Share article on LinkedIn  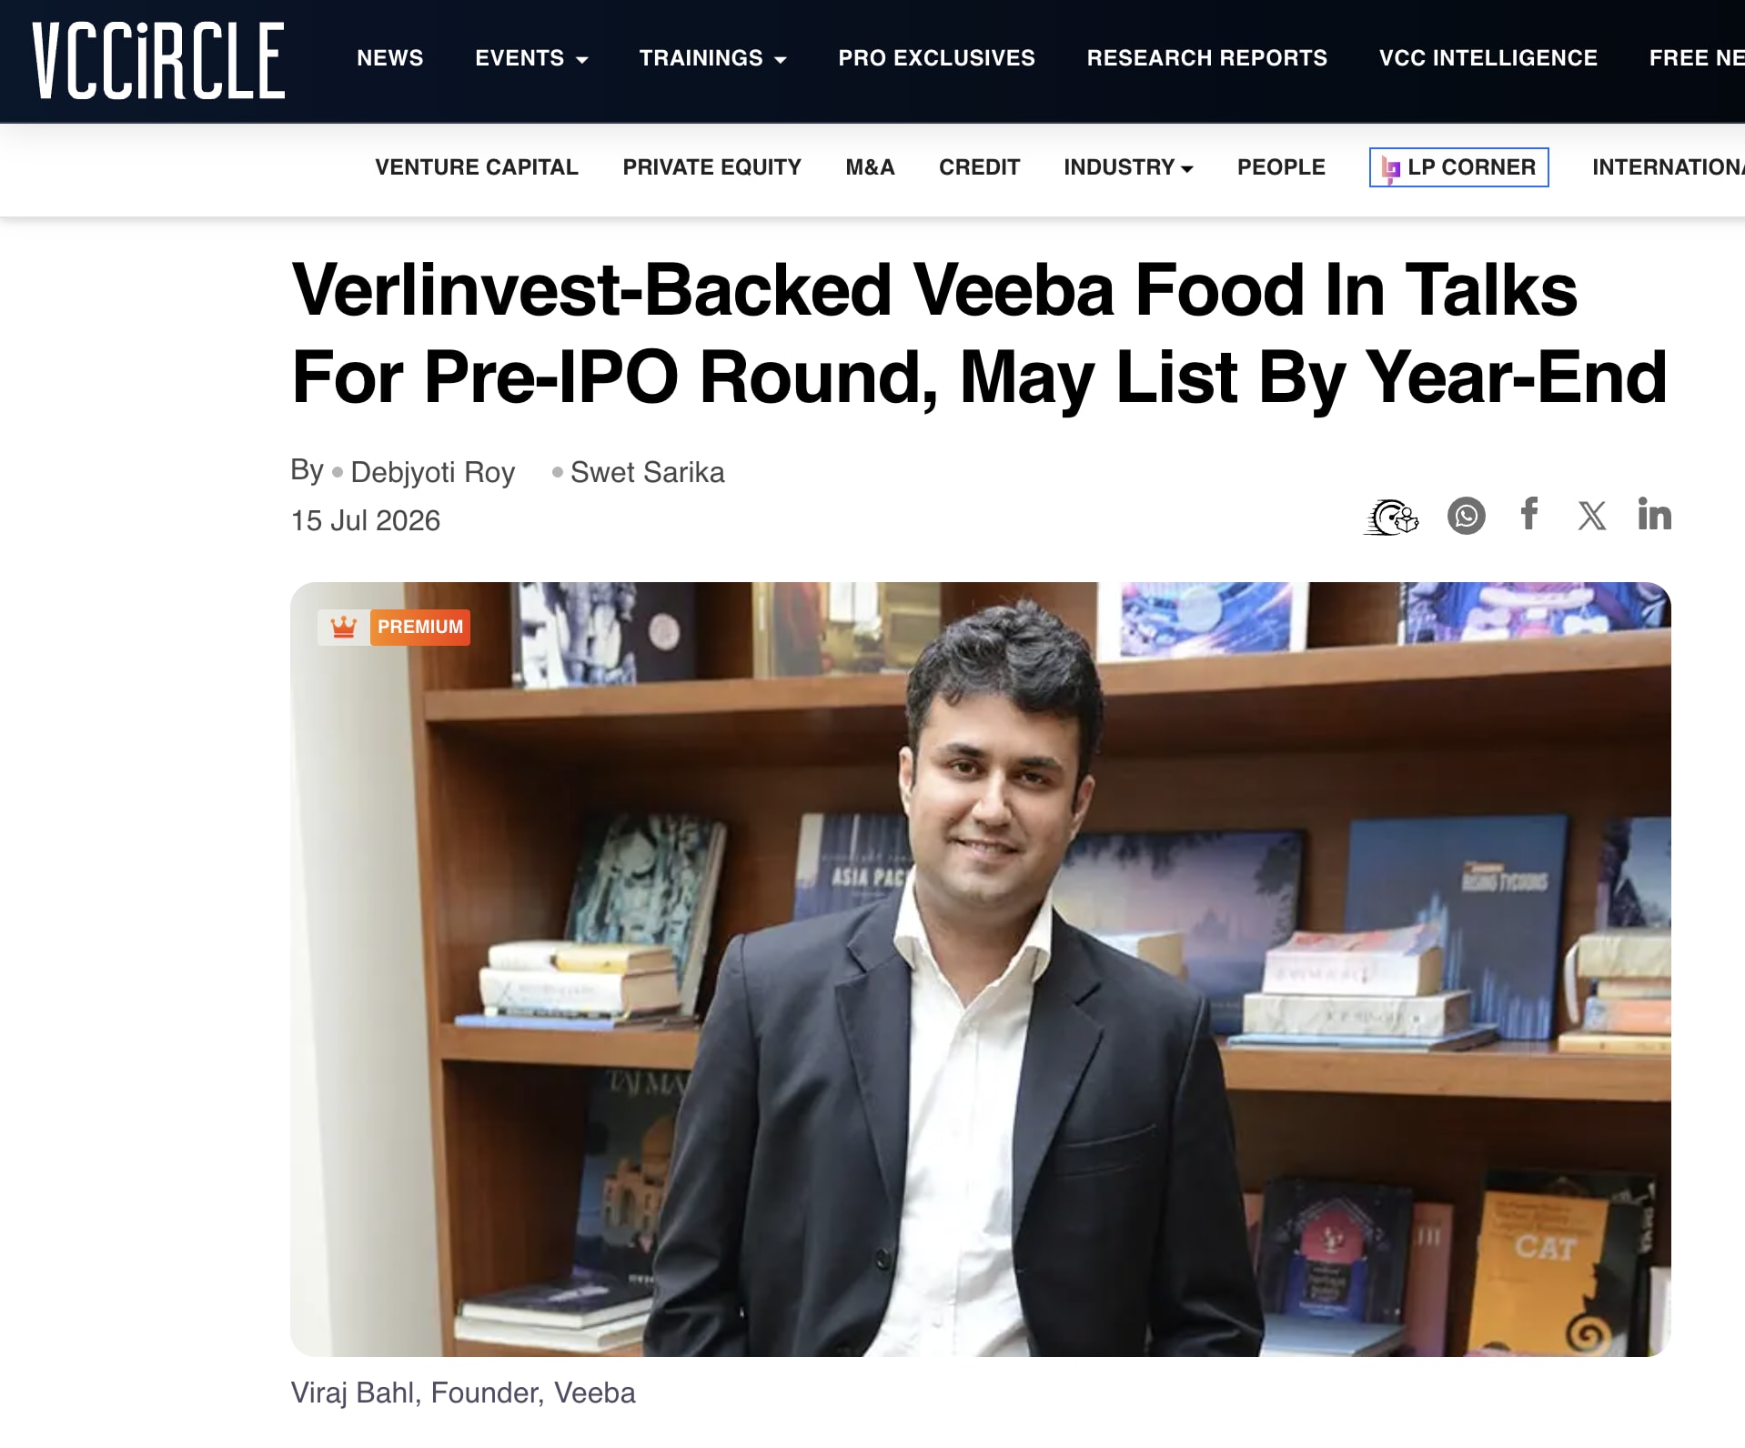(1654, 514)
